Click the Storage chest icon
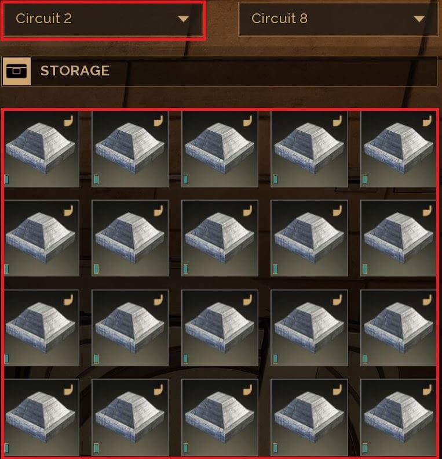Image resolution: width=442 pixels, height=459 pixels. (16, 71)
